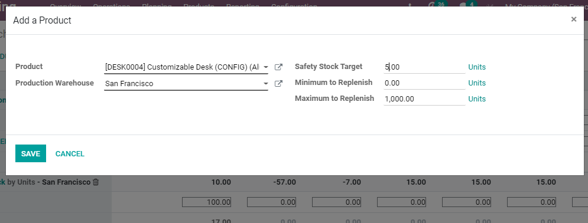The height and width of the screenshot is (223, 588).
Task: Select the -7.00 forecast value
Action: (x=352, y=183)
